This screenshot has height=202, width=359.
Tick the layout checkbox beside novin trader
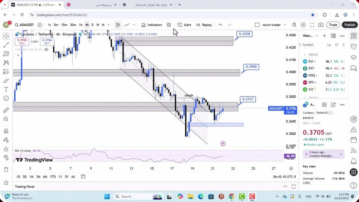(257, 25)
